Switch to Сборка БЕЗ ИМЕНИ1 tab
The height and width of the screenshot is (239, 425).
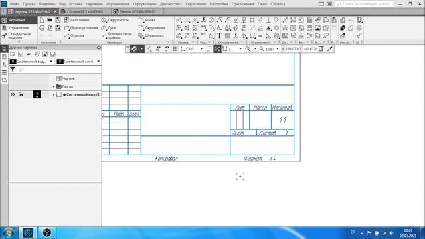tap(85, 12)
